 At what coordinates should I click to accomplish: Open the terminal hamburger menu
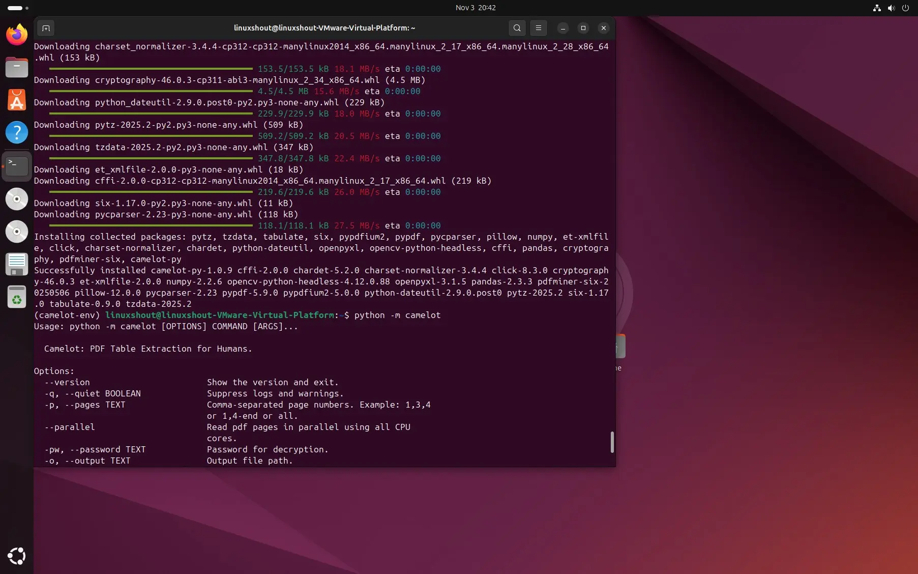click(538, 28)
